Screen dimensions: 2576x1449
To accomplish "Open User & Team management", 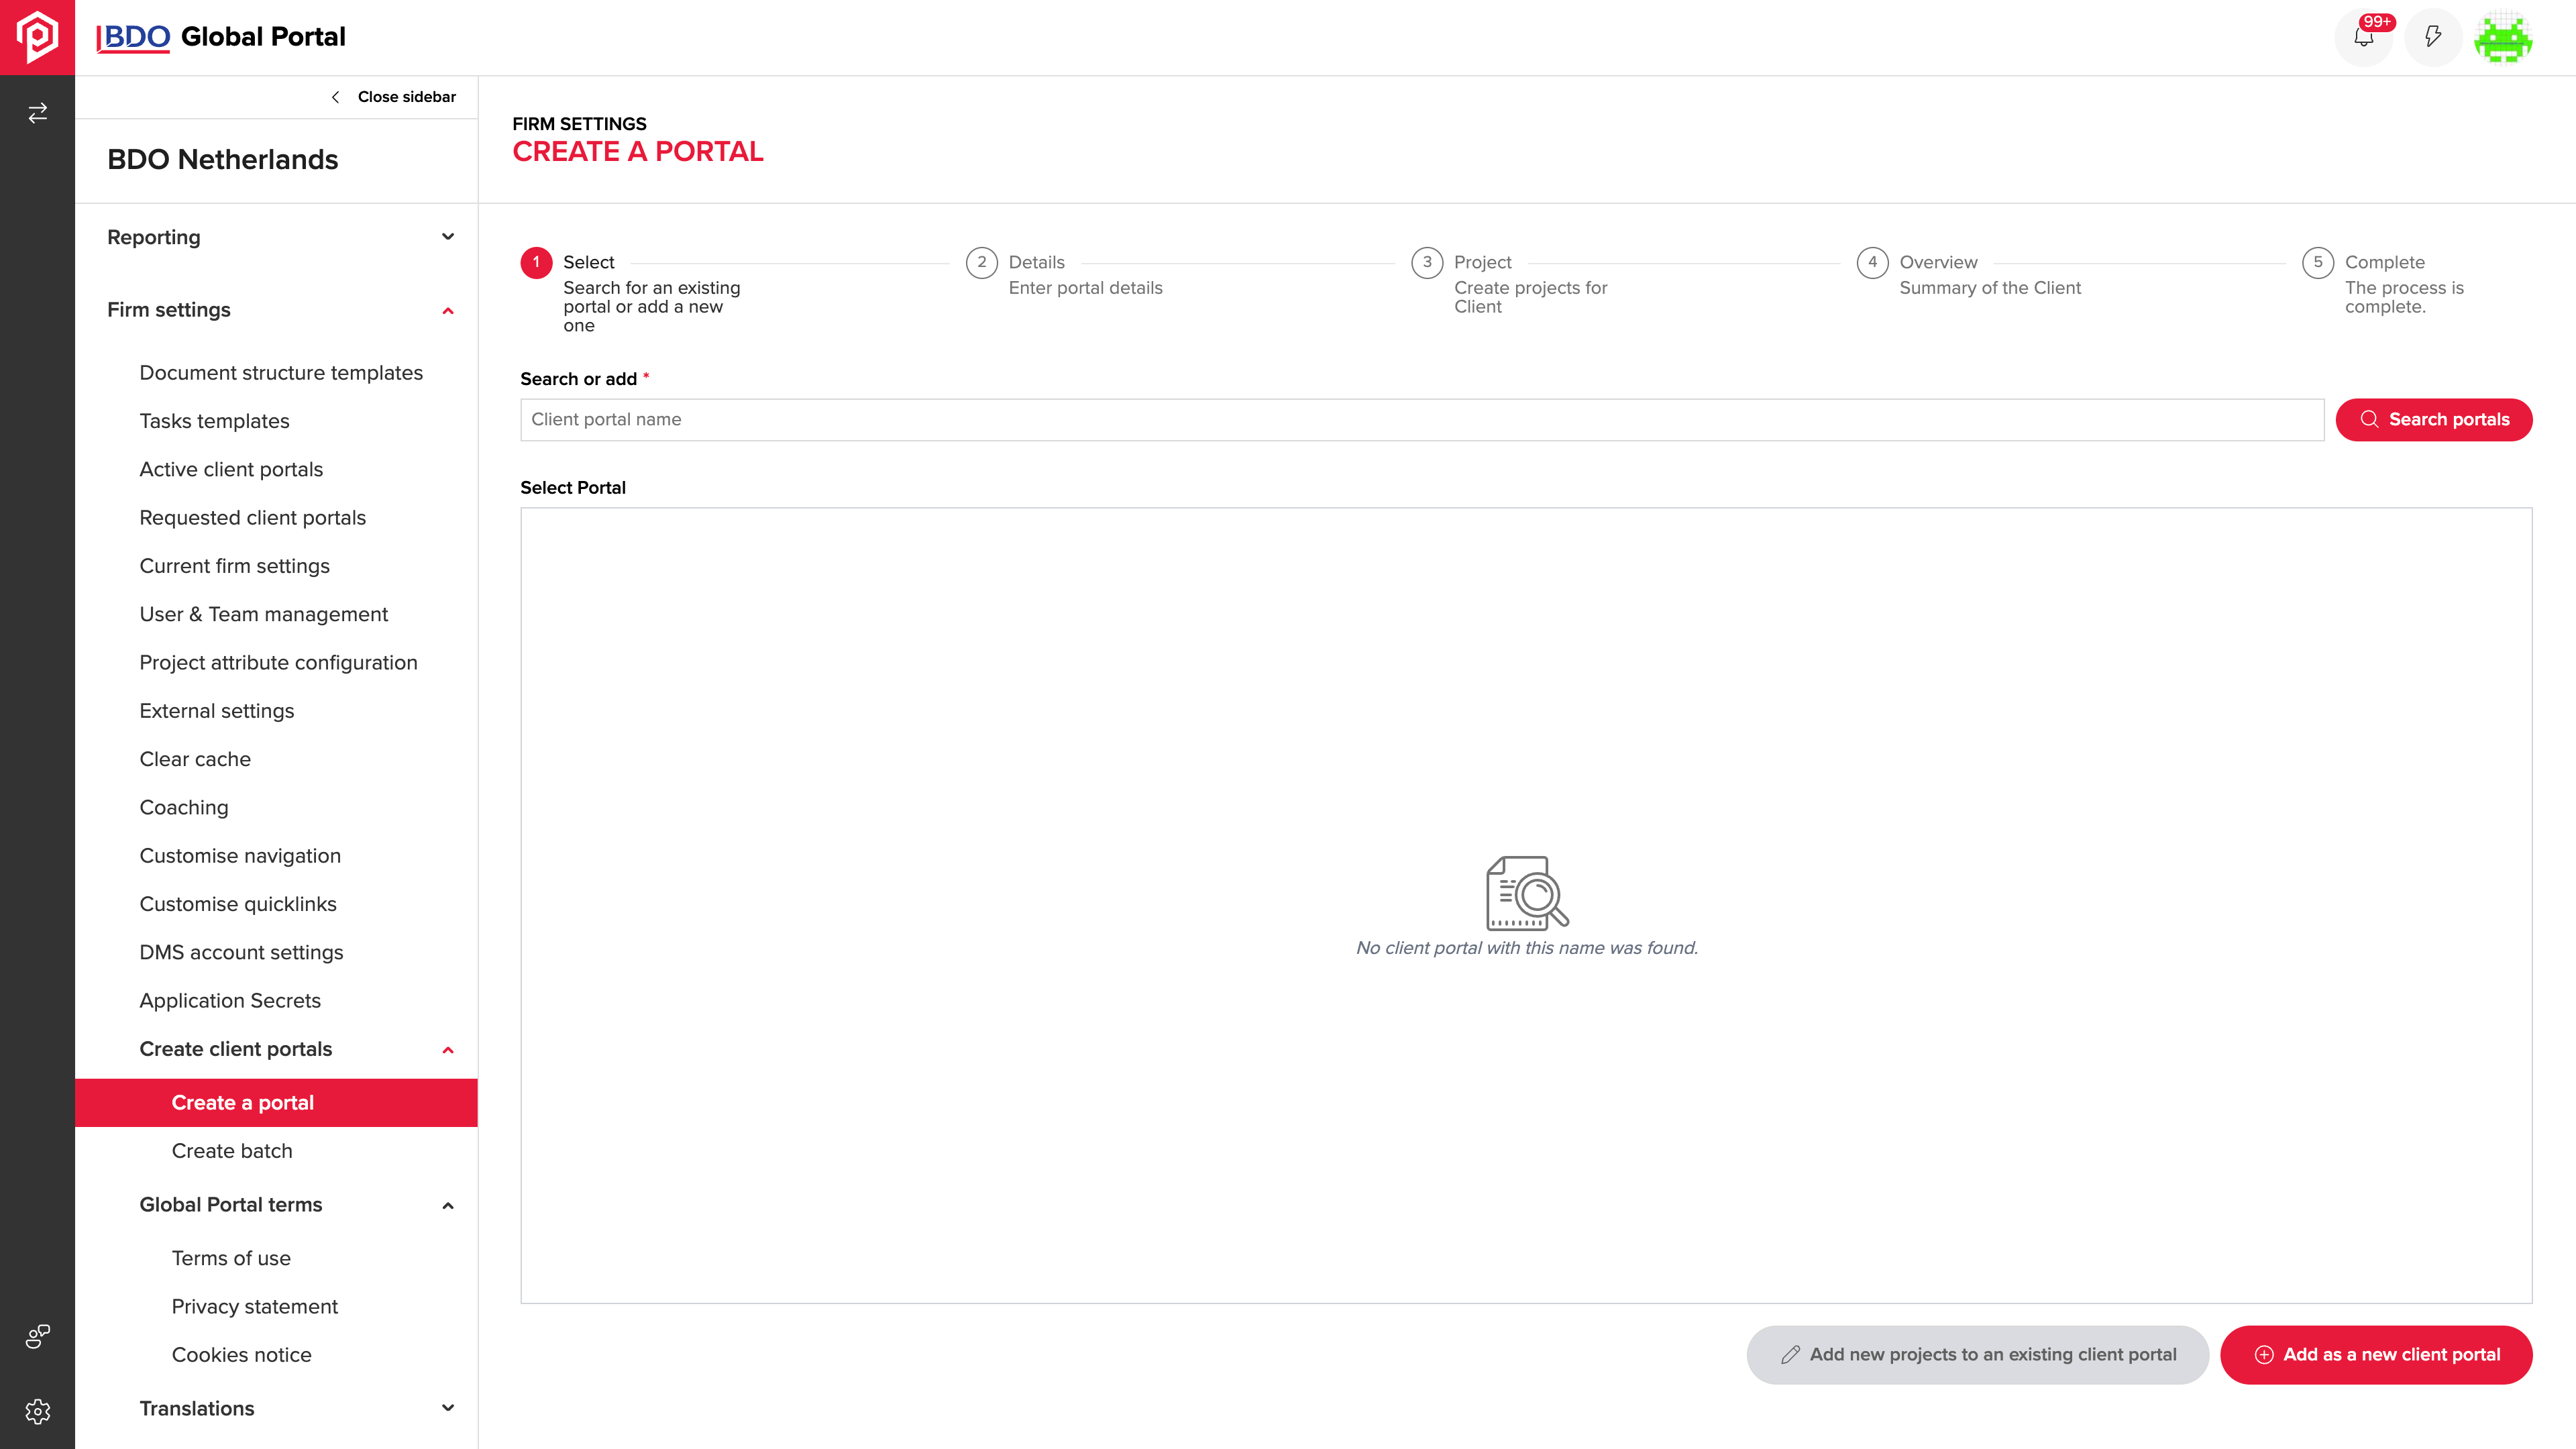I will 263,614.
